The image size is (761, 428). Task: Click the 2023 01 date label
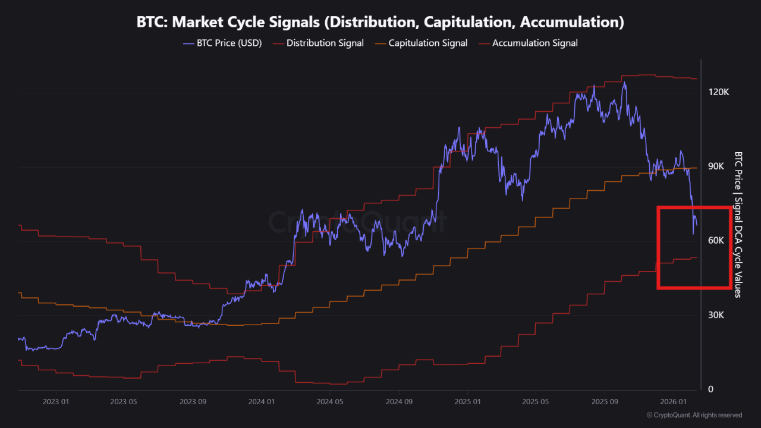(x=56, y=401)
